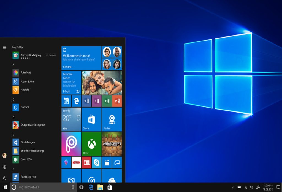Open the OneDrive cloud tile

pyautogui.click(x=112, y=176)
